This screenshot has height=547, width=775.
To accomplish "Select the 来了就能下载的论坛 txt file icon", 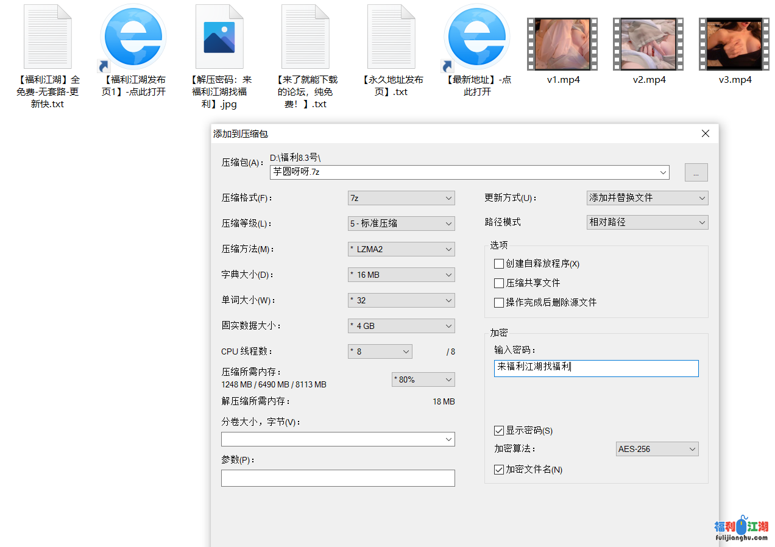I will click(x=305, y=38).
